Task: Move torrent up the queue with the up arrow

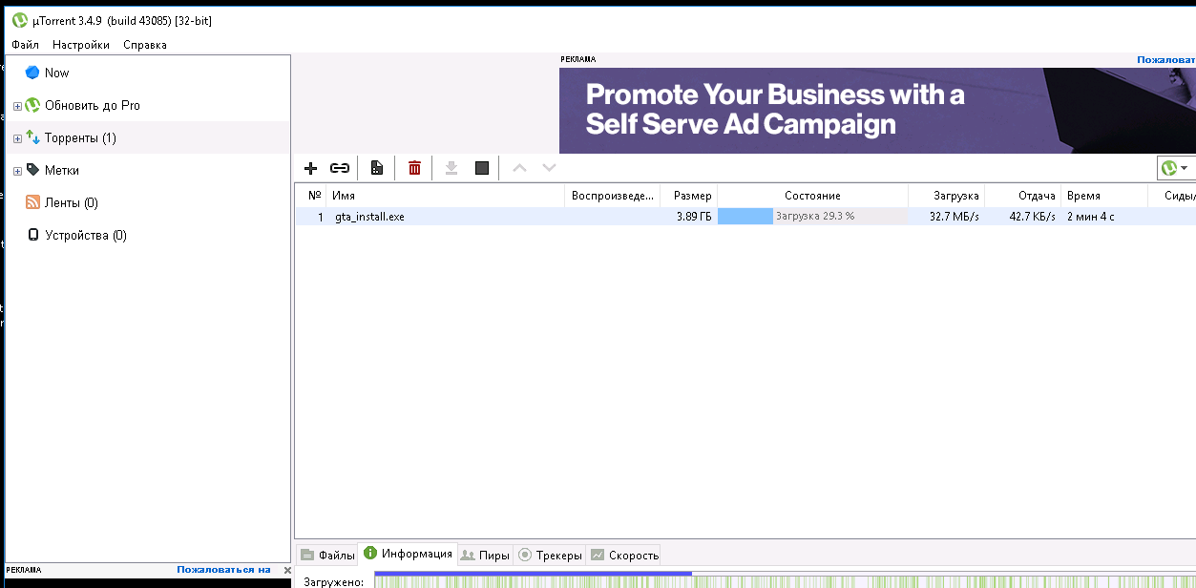Action: tap(519, 168)
